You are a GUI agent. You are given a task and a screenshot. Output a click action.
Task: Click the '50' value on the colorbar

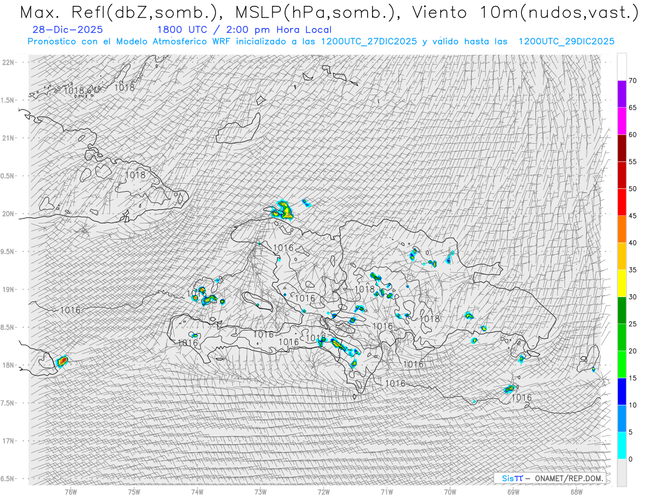pos(632,189)
